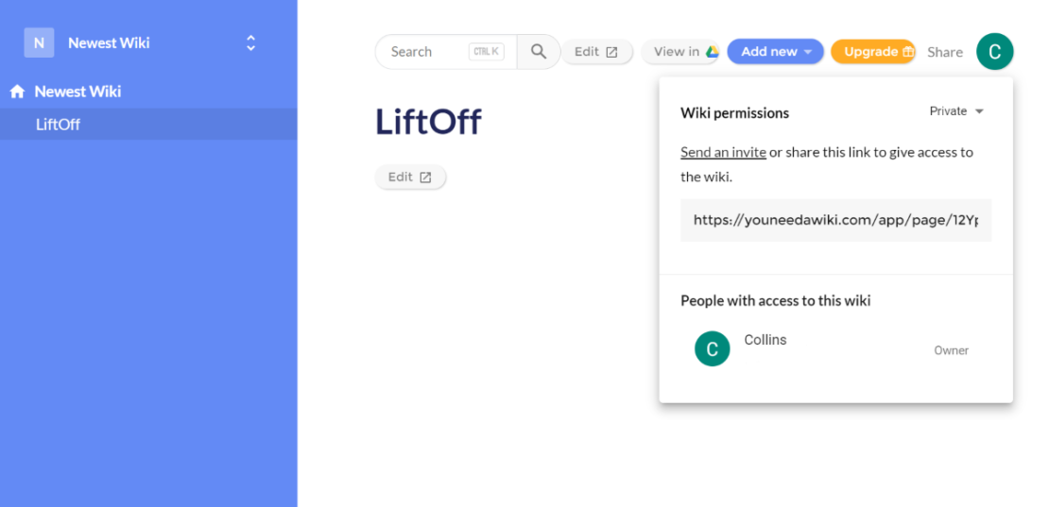Click the Edit button below the LiftOff title
The image size is (1049, 507).
(x=409, y=177)
